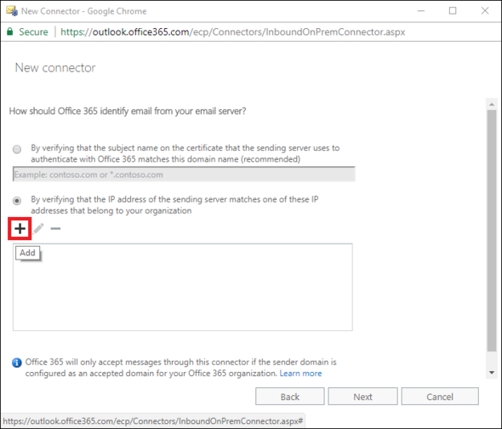Click the New Connector window mail icon
This screenshot has width=502, height=429.
12,10
